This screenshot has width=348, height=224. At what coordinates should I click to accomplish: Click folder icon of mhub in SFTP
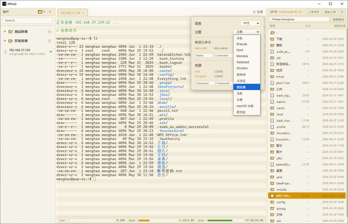pos(272,77)
